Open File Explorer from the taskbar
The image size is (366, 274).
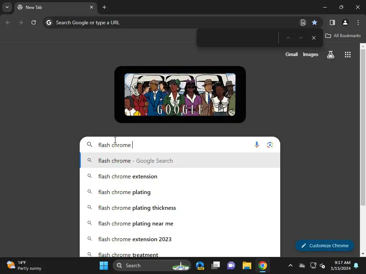point(247,265)
